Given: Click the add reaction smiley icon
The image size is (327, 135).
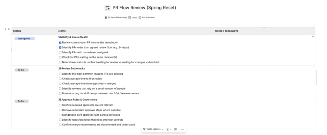Looking at the screenshot, I should click(140, 17).
